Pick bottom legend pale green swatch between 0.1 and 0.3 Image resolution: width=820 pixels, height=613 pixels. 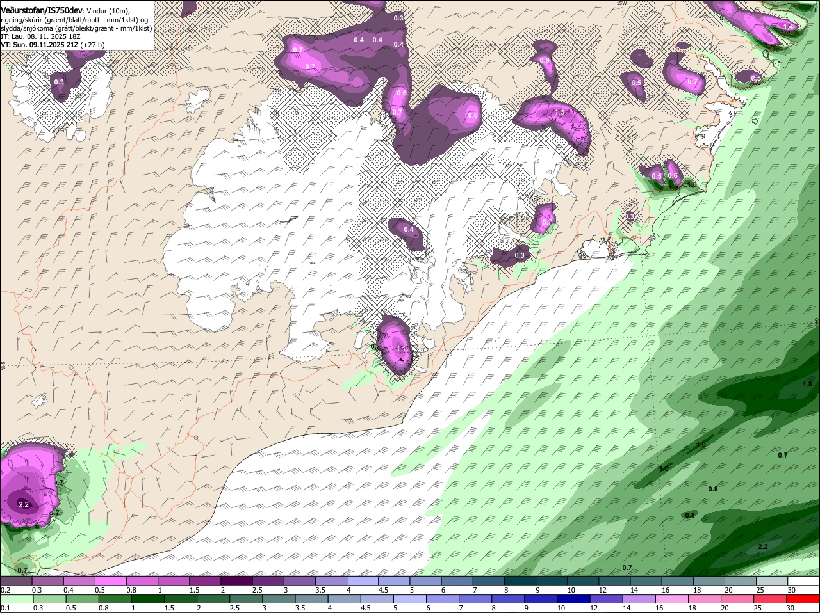point(16,599)
